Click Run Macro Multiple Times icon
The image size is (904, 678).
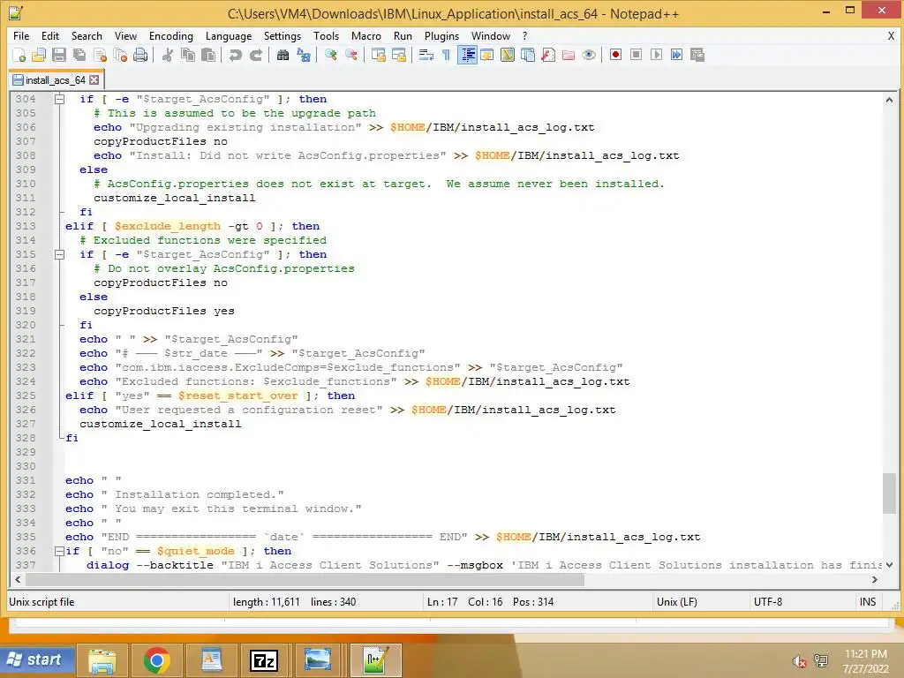click(677, 55)
